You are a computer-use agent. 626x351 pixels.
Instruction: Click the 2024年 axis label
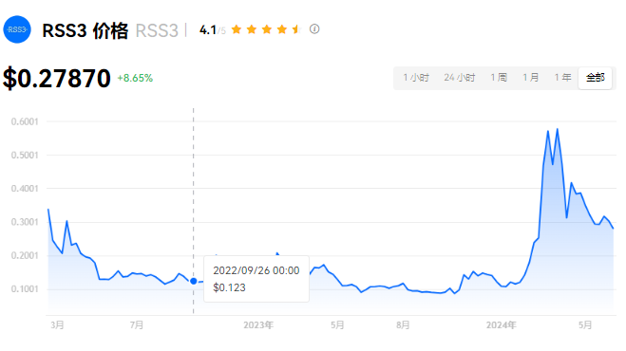(501, 325)
